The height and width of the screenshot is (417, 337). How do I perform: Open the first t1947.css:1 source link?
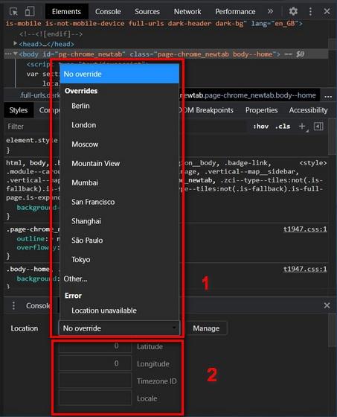tap(305, 229)
